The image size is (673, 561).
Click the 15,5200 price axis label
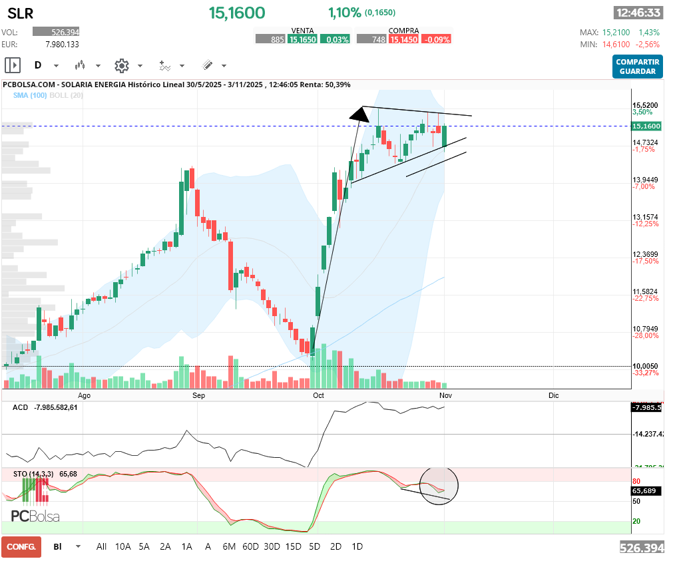645,105
